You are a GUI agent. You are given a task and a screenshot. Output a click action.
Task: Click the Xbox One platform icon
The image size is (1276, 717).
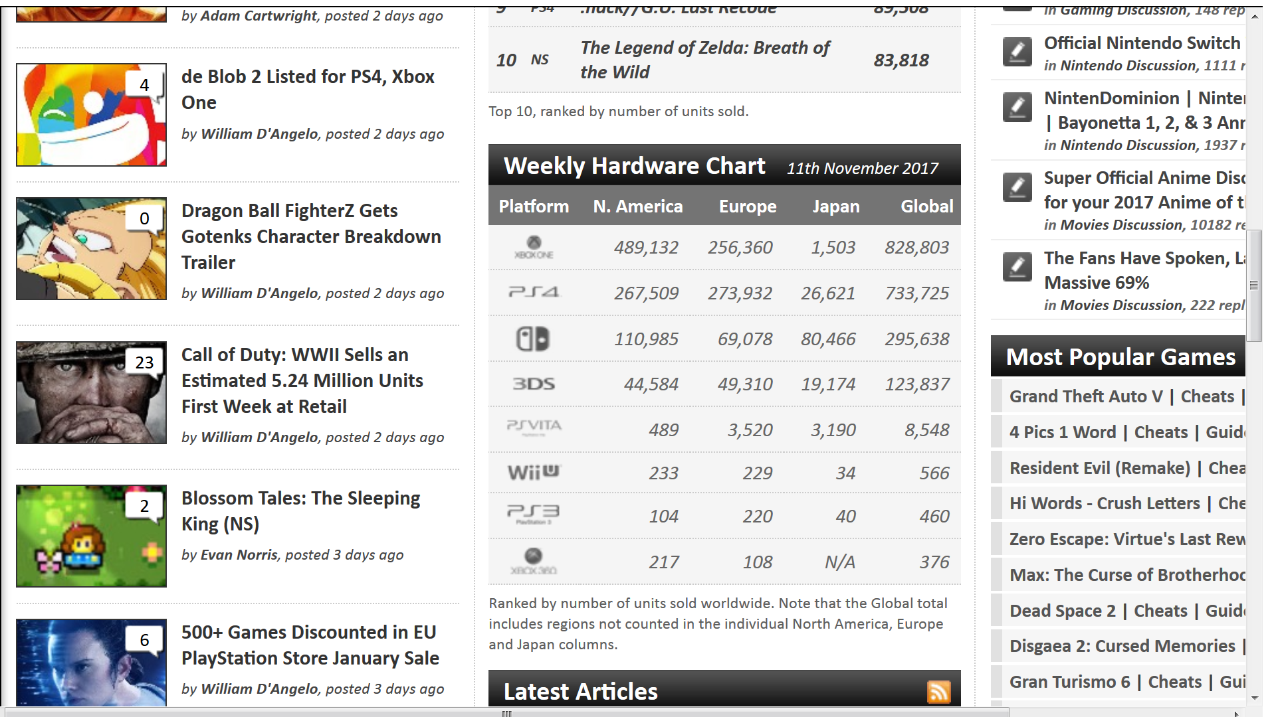[534, 247]
